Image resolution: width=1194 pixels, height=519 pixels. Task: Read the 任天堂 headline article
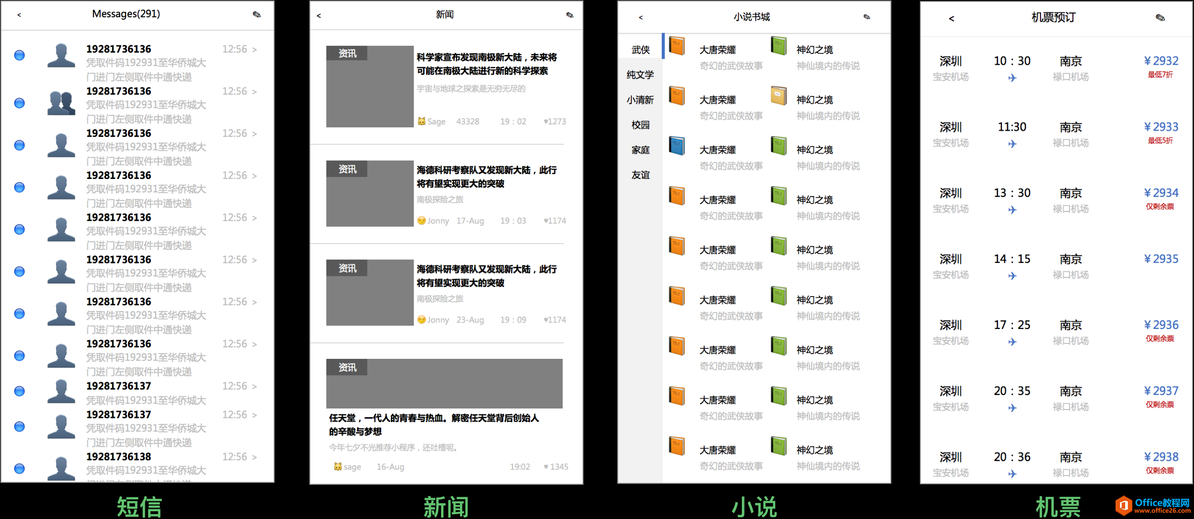(x=434, y=424)
